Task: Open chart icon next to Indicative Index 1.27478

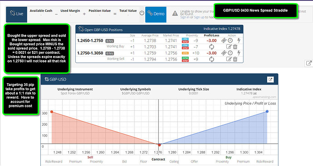Action: click(254, 93)
